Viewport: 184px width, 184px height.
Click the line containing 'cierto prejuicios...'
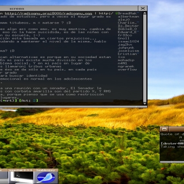(x=48, y=38)
